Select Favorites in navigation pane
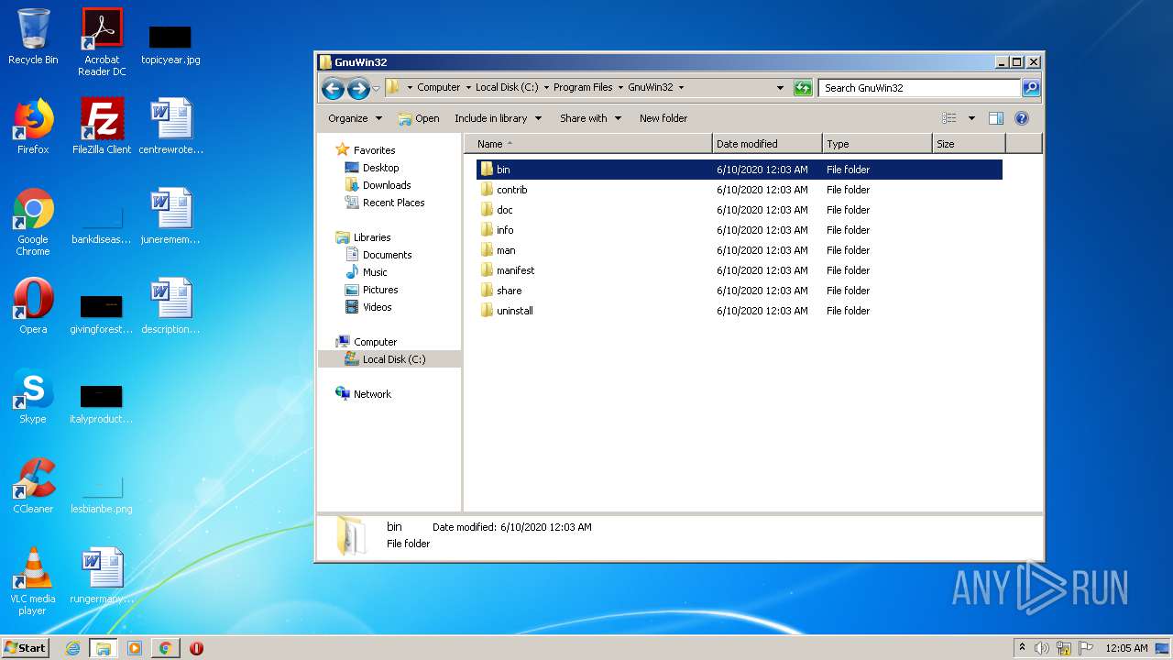 click(366, 150)
